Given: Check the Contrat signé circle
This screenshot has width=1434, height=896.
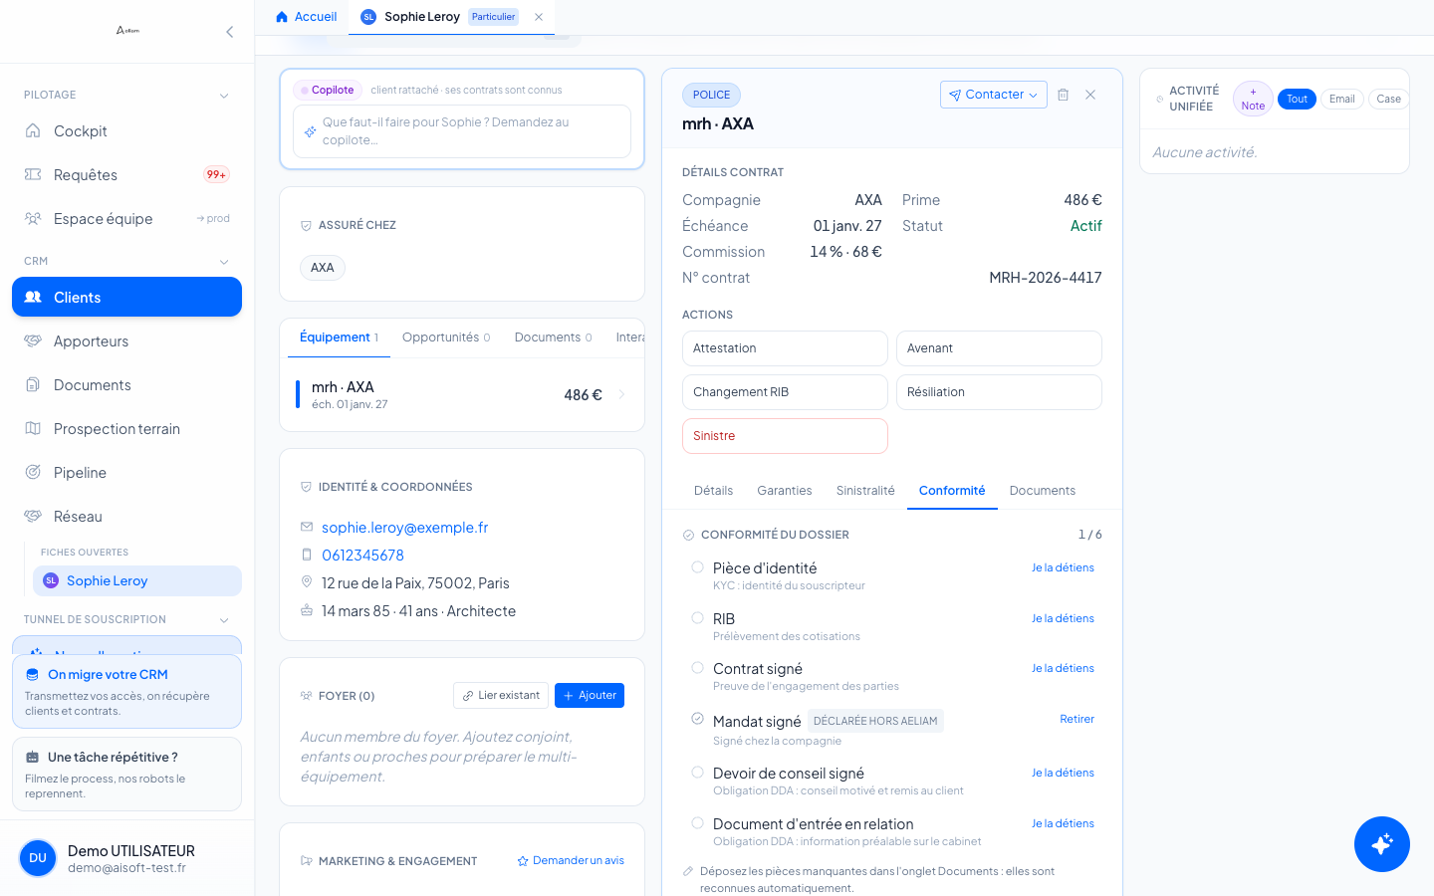Looking at the screenshot, I should (697, 668).
